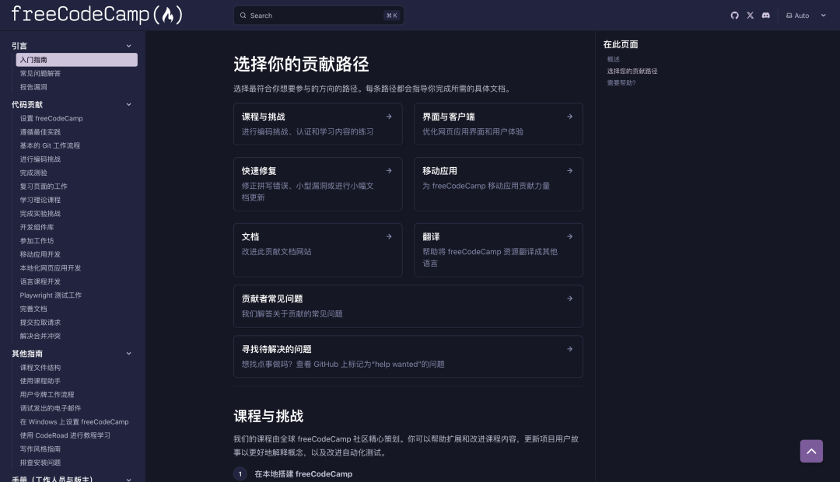Click the arrow on 课程与挑战 card
The image size is (840, 482).
pos(389,116)
